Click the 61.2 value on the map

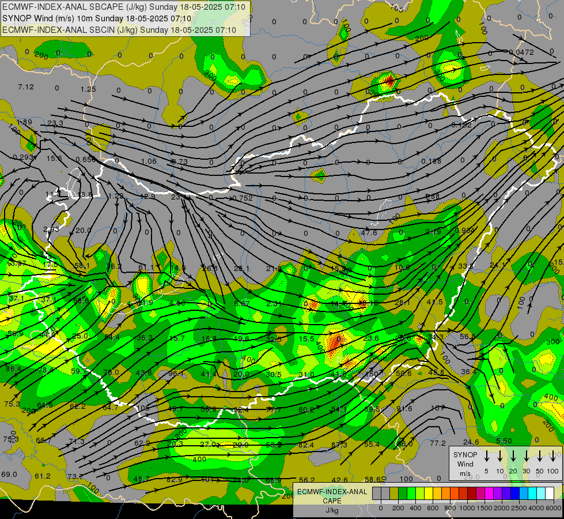43,476
